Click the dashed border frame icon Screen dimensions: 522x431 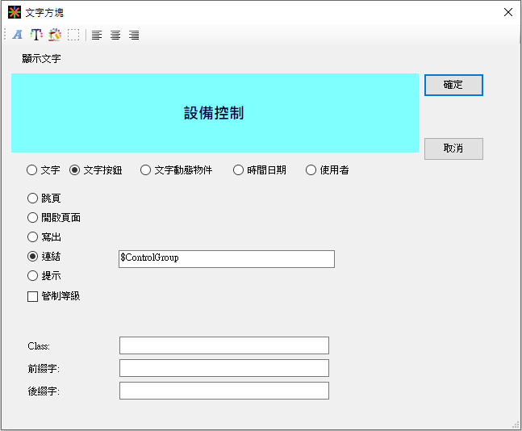[x=73, y=35]
